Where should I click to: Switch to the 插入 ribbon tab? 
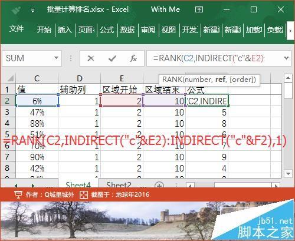(x=64, y=29)
